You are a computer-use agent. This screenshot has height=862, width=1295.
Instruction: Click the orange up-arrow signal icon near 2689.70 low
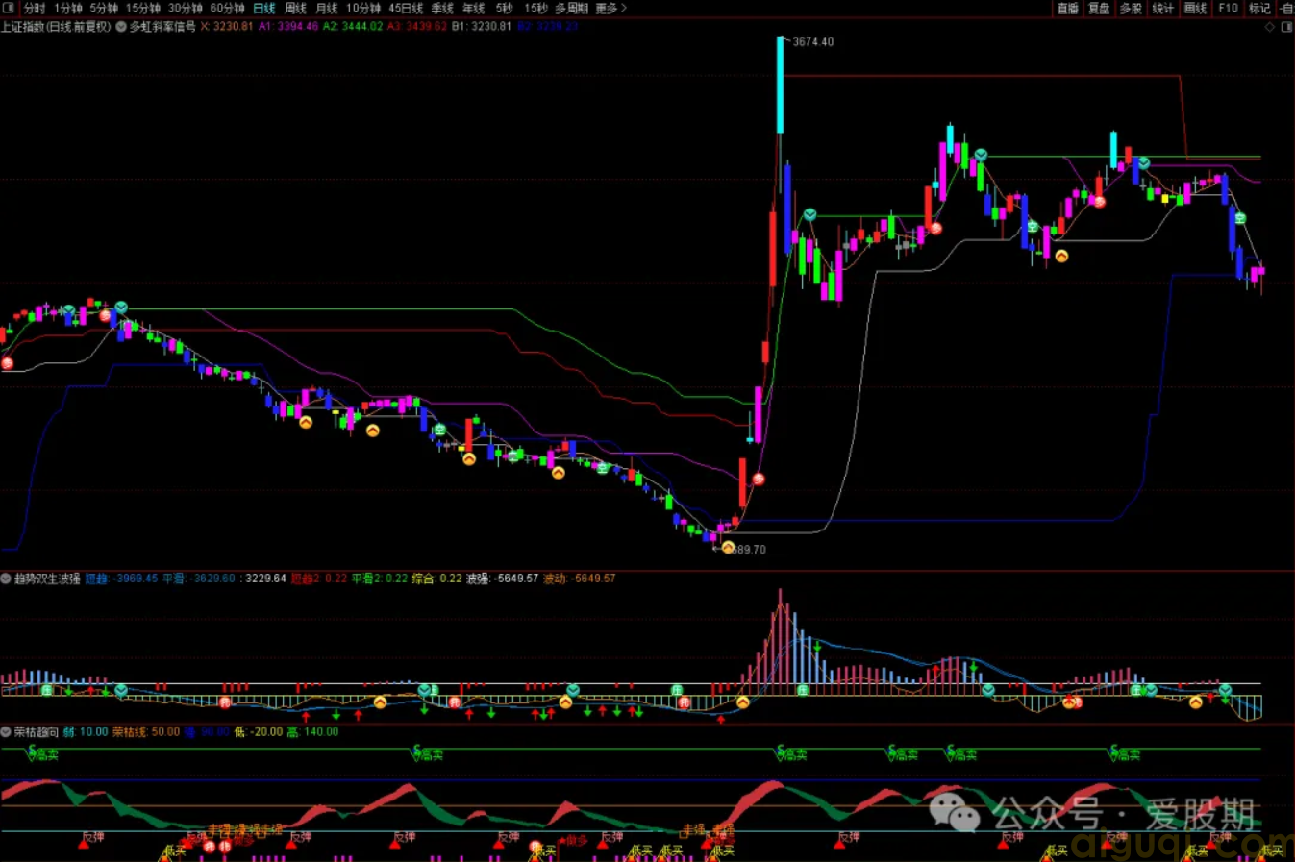[728, 548]
